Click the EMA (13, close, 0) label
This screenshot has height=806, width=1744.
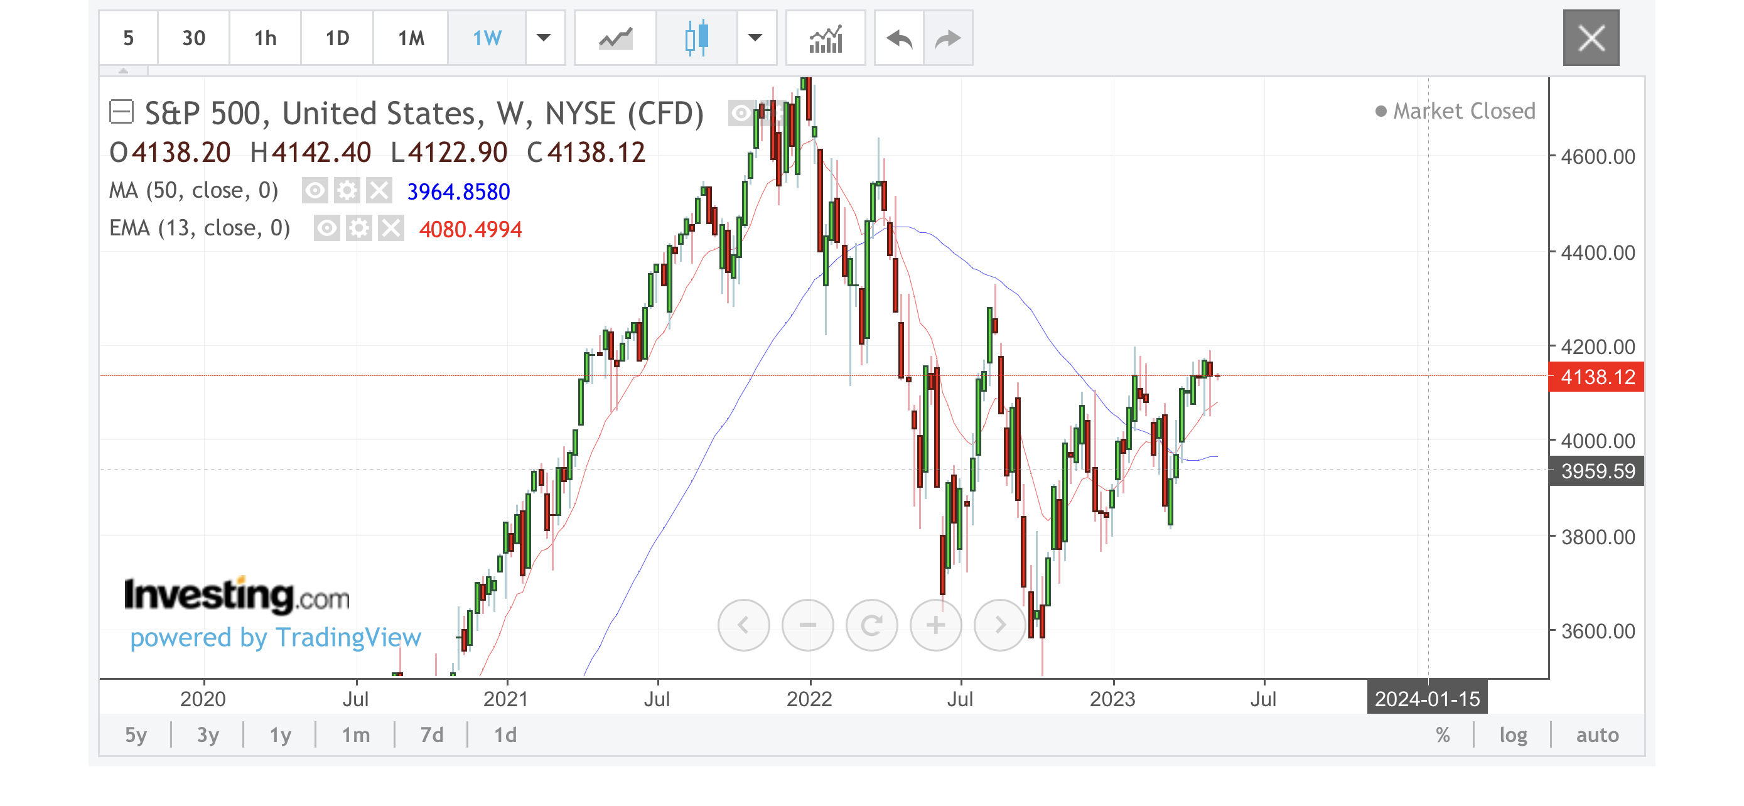coord(200,228)
